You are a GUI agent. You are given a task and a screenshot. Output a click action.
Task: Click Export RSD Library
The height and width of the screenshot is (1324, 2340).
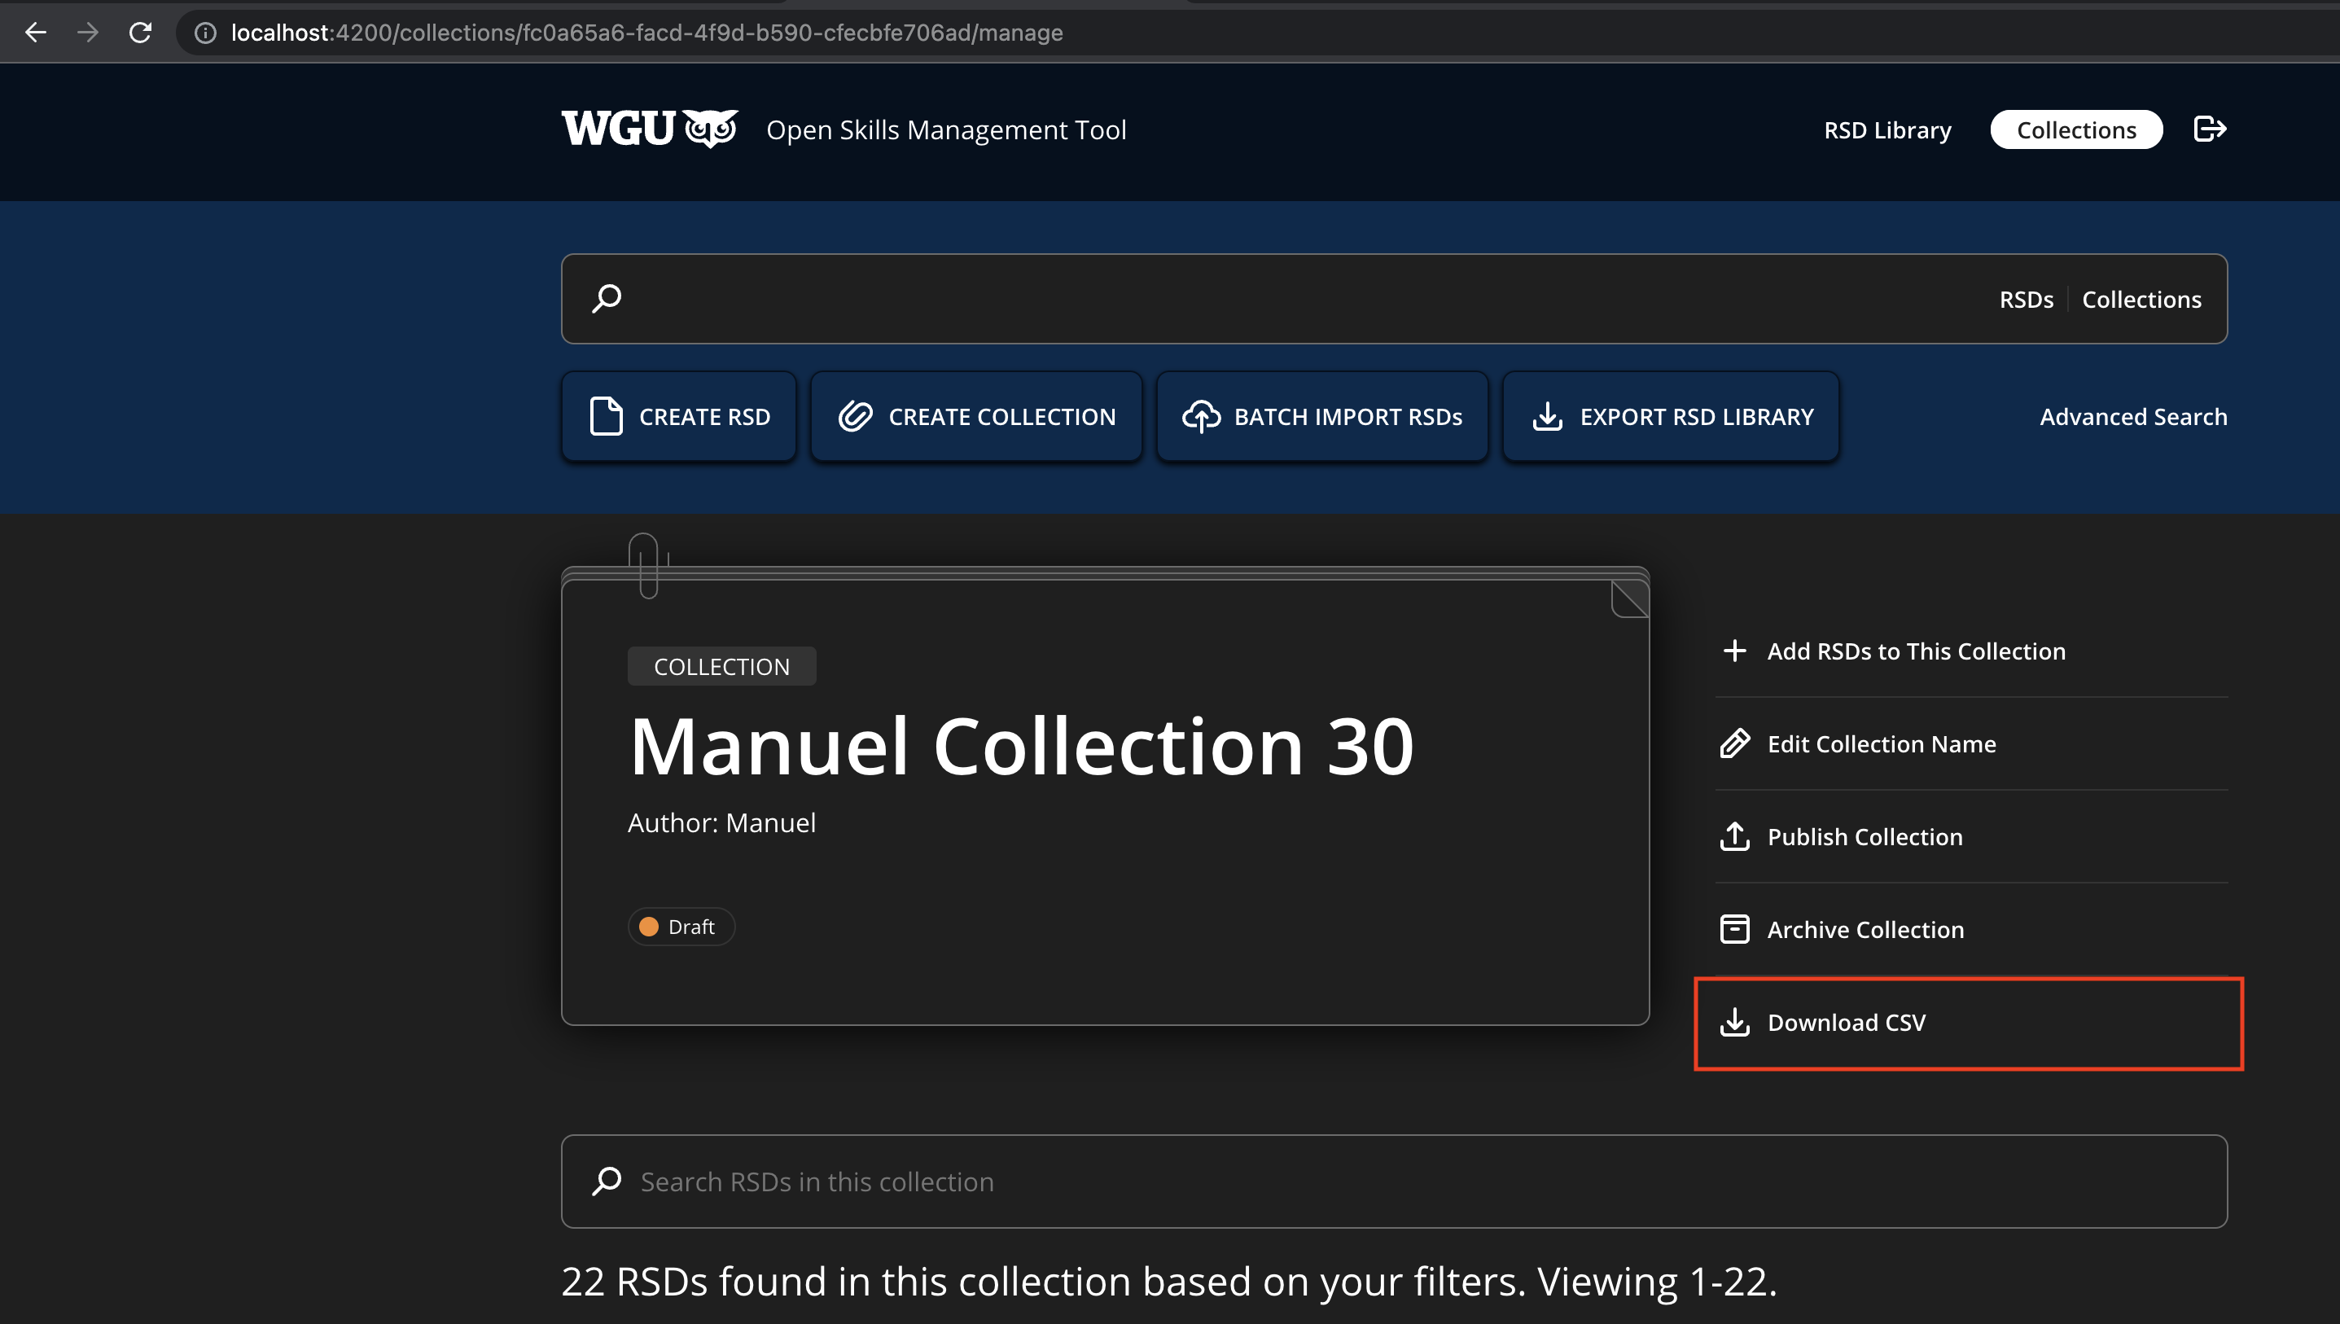(1671, 416)
